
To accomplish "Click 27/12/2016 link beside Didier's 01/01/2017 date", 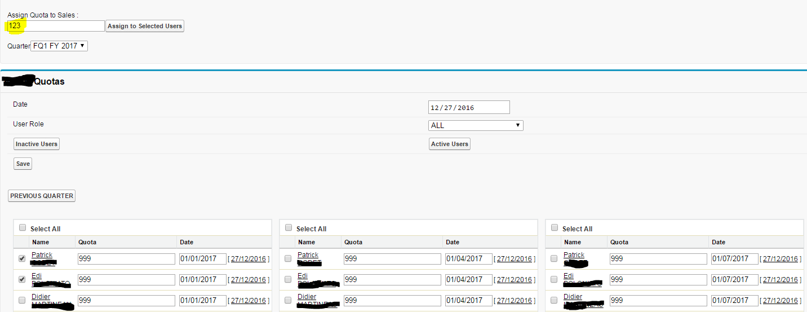I will tap(249, 301).
